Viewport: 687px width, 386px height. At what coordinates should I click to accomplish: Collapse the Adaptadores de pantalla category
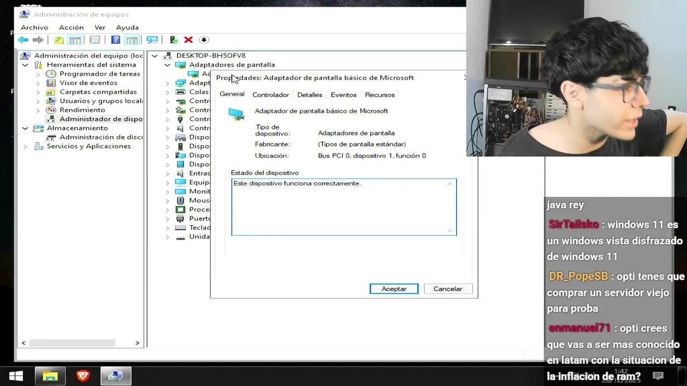167,65
